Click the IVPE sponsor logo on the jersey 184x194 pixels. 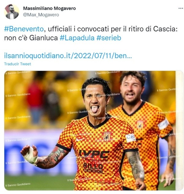click(x=94, y=154)
